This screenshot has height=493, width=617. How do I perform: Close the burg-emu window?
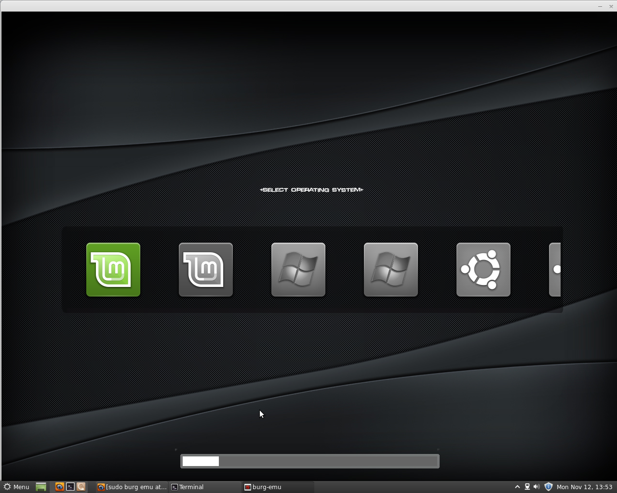611,6
